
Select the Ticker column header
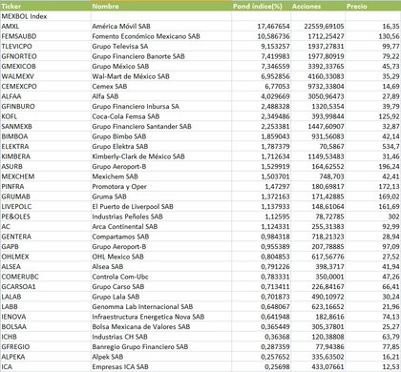coord(46,6)
